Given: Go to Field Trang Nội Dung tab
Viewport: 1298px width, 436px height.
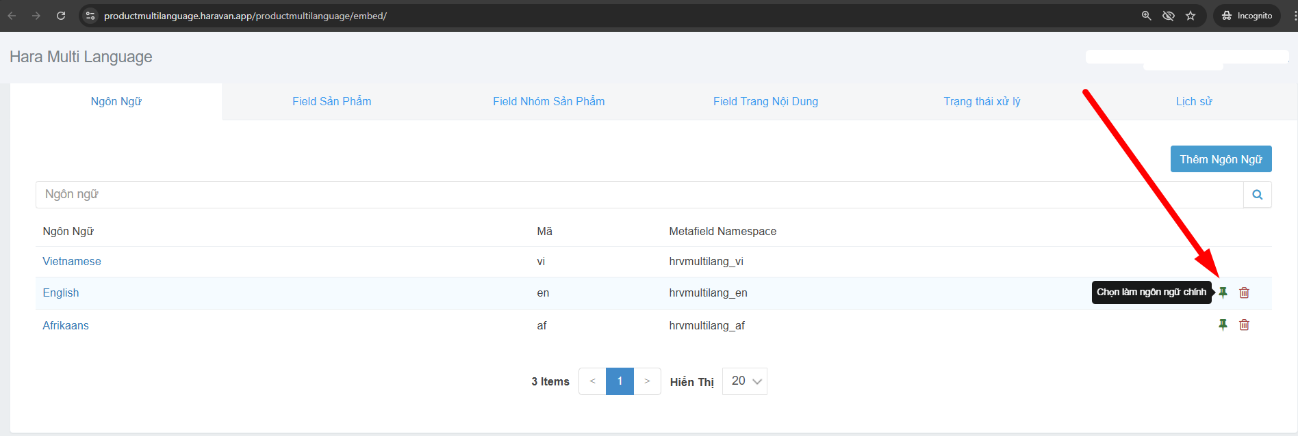Looking at the screenshot, I should coord(765,101).
